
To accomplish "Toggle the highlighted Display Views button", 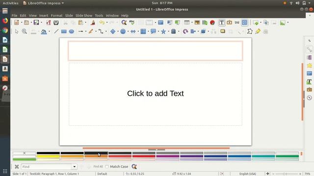I will [x=244, y=22].
